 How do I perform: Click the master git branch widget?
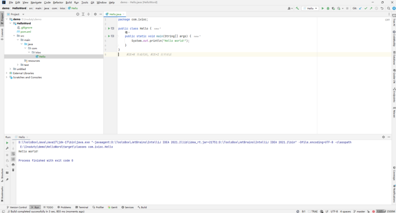point(359,211)
